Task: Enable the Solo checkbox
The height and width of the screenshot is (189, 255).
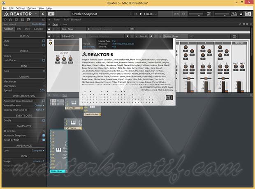Action: coord(44,45)
